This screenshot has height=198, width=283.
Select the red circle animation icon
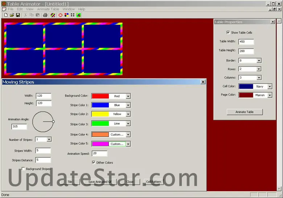(60, 15)
